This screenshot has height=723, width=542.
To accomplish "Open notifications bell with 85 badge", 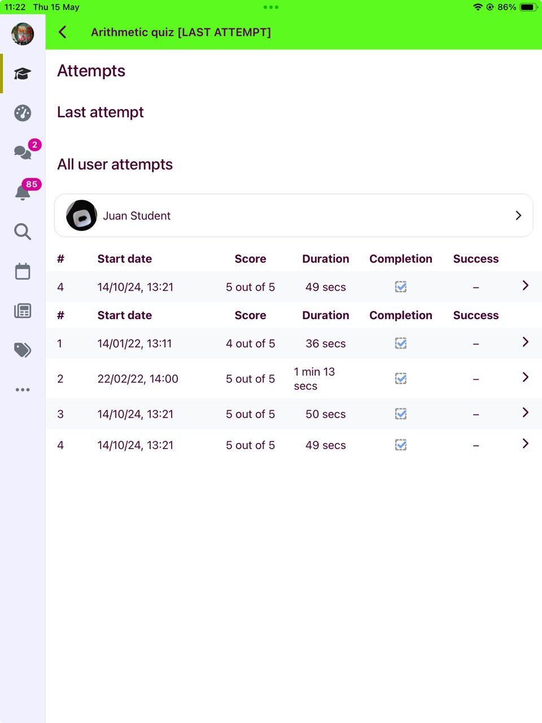I will click(x=23, y=192).
